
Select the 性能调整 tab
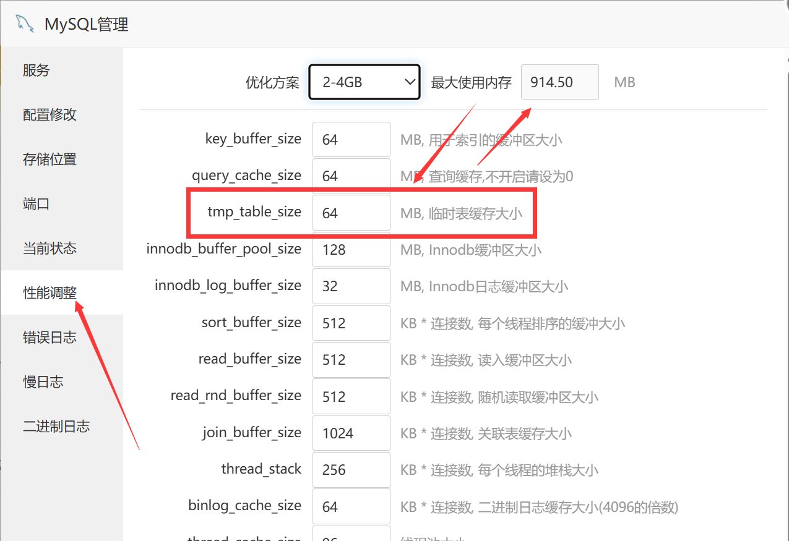tap(50, 293)
